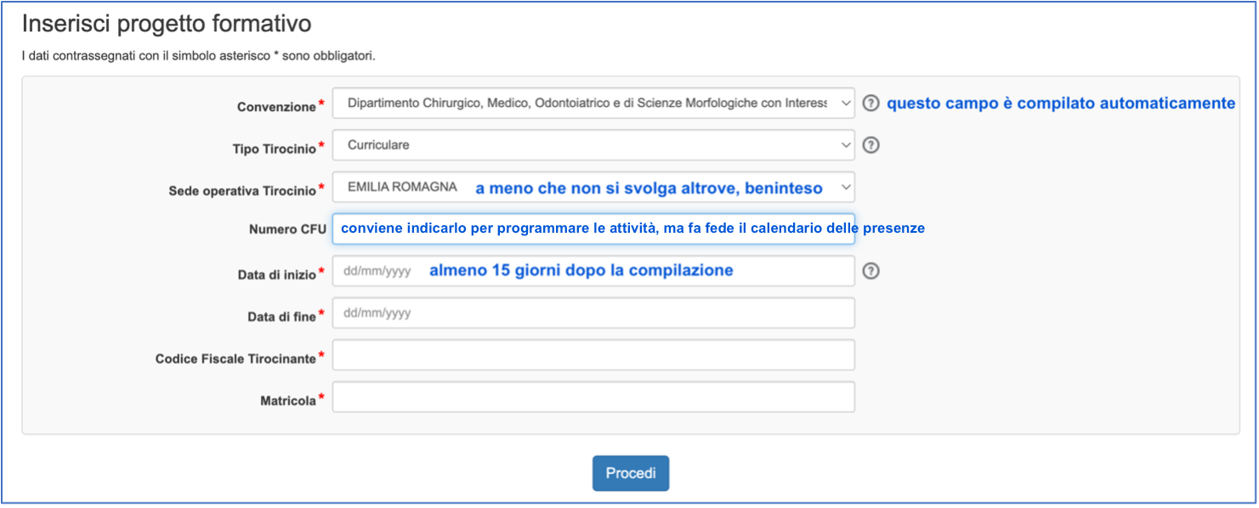
Task: Click the Sede operativa Tirocinio label text
Action: click(x=242, y=191)
